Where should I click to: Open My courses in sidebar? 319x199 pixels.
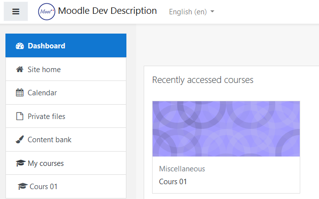pyautogui.click(x=66, y=163)
